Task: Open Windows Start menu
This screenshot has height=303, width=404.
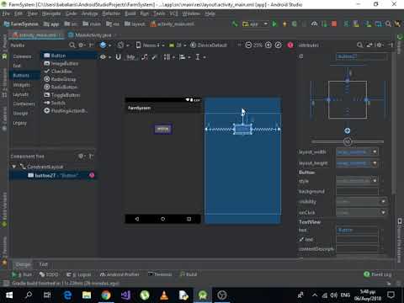Action: pos(9,295)
